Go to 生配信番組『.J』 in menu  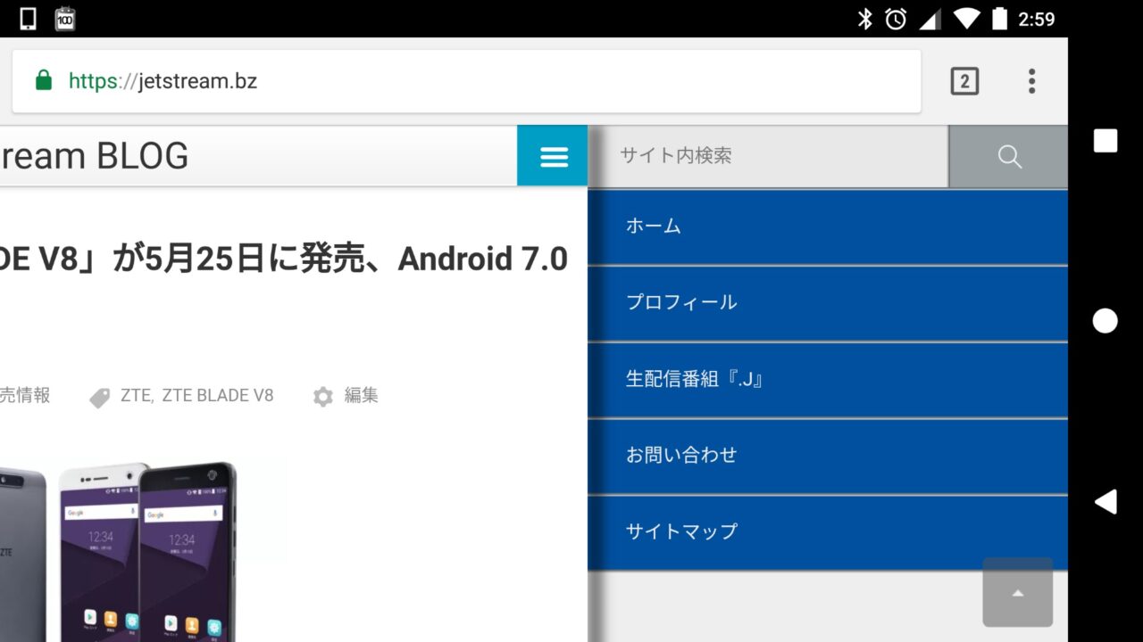click(695, 379)
